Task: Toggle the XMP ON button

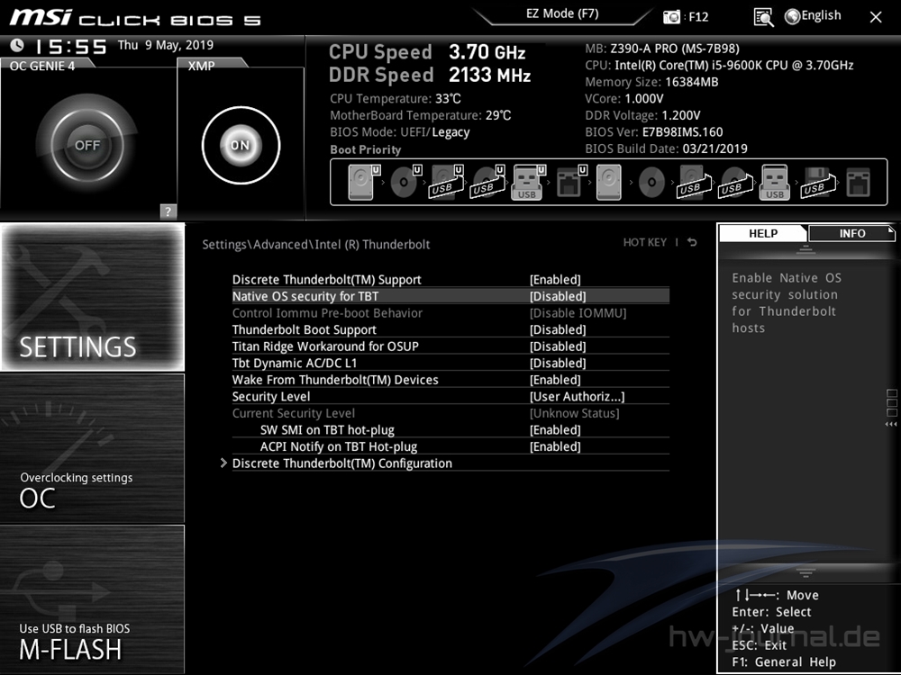Action: click(x=241, y=145)
